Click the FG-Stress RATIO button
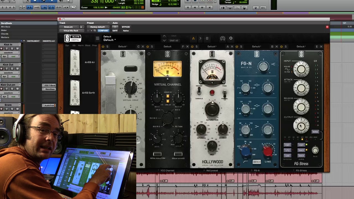The height and width of the screenshot is (199, 354). 315,132
